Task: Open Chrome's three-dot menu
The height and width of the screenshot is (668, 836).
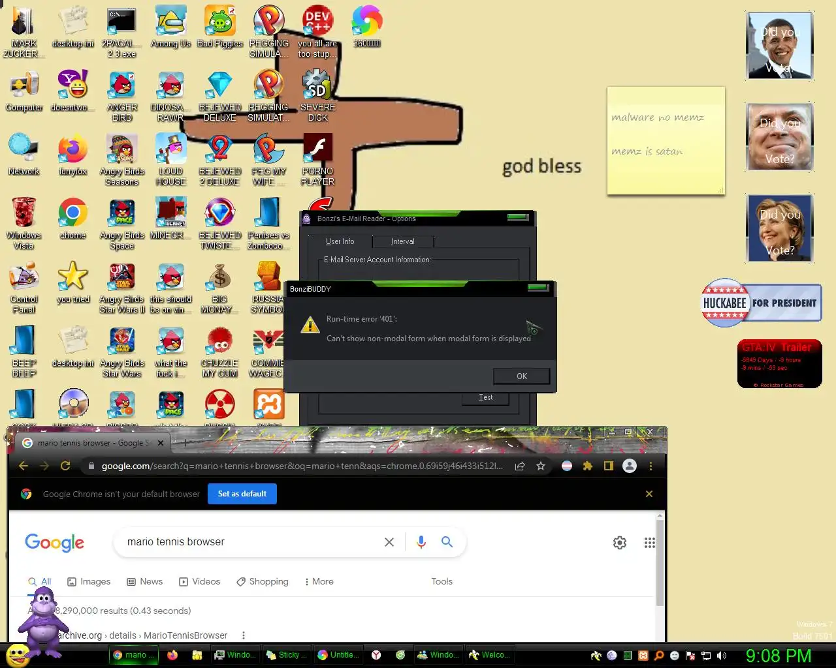Action: (x=651, y=466)
